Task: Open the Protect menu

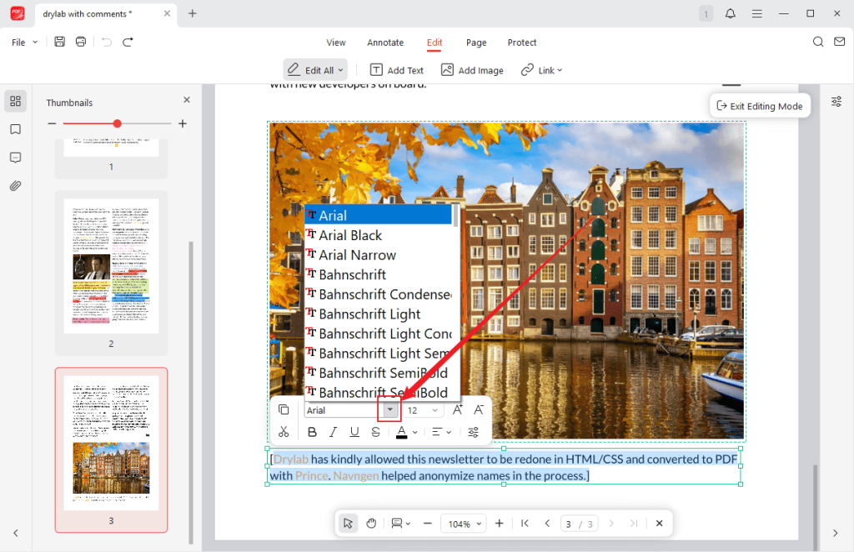Action: click(522, 43)
